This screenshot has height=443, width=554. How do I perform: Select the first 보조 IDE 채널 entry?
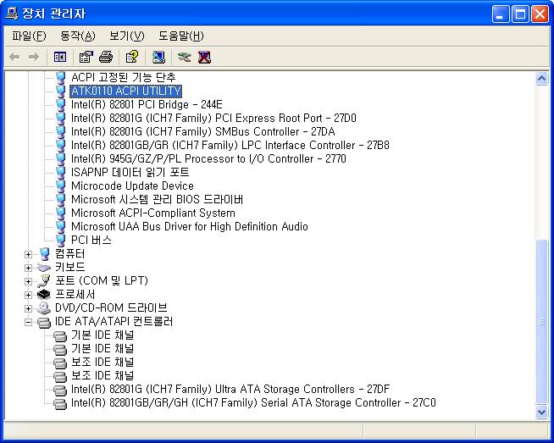pos(102,362)
